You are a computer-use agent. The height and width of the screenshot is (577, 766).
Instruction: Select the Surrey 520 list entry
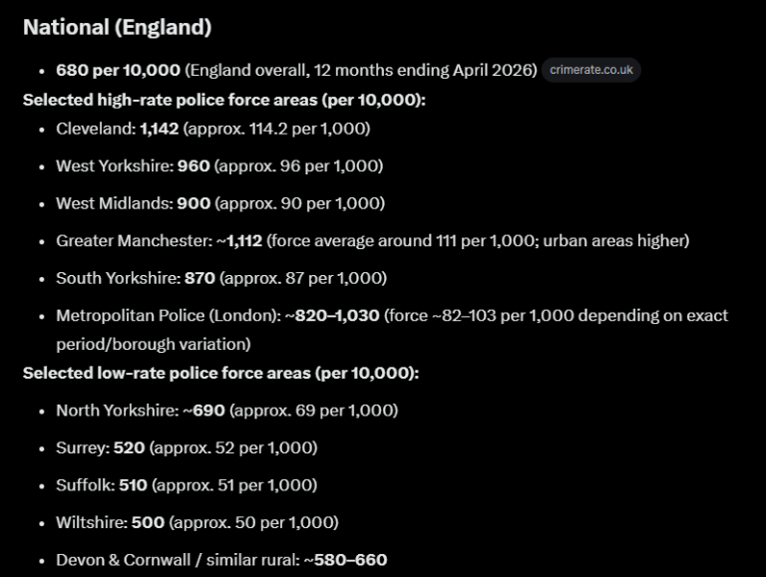pos(187,448)
